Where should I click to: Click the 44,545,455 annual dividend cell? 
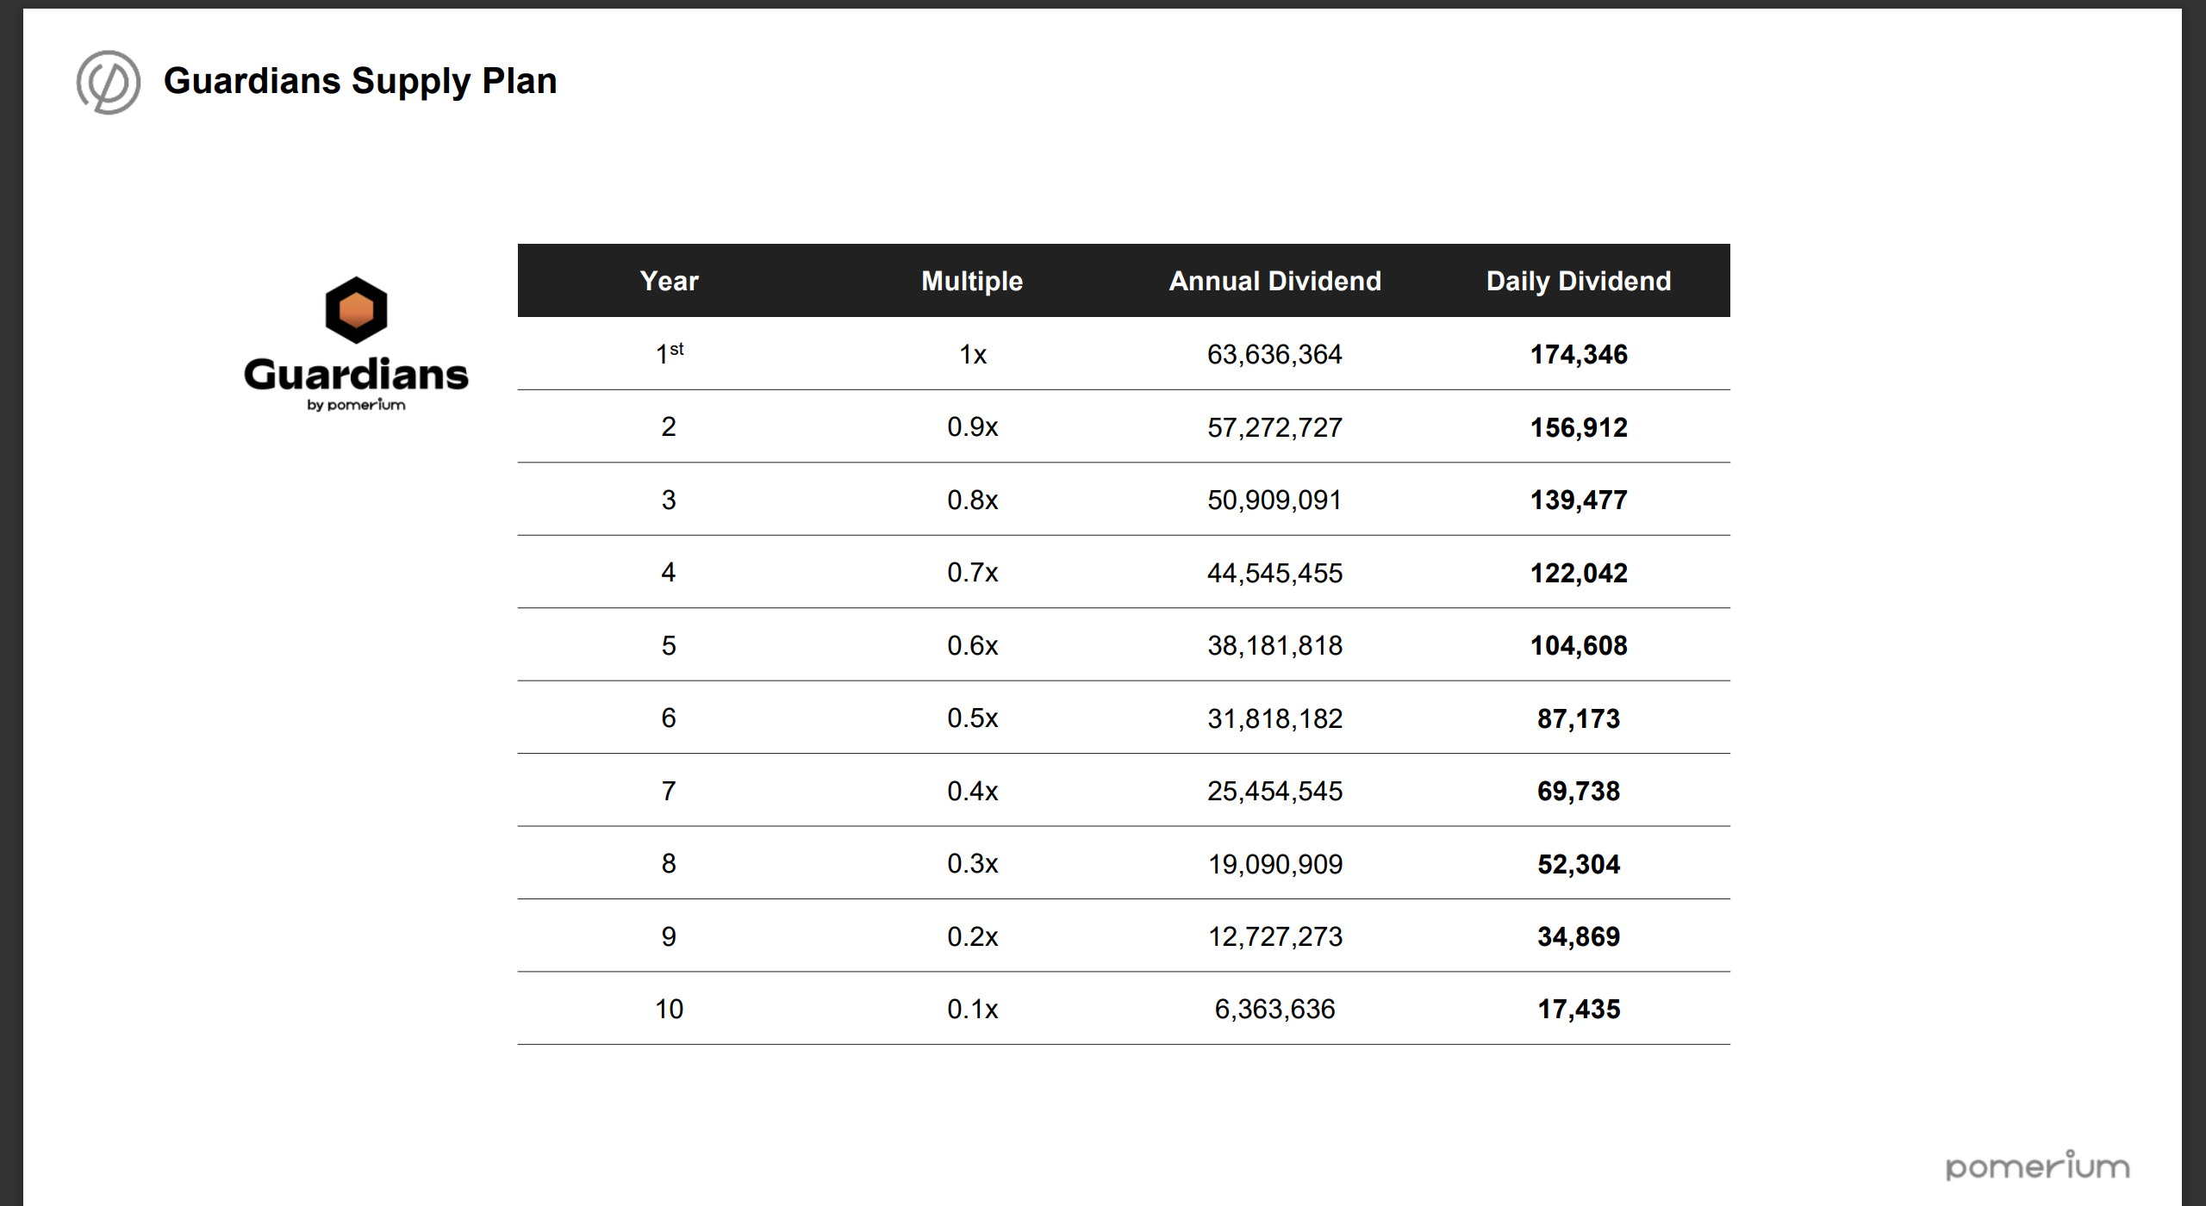(x=1274, y=573)
